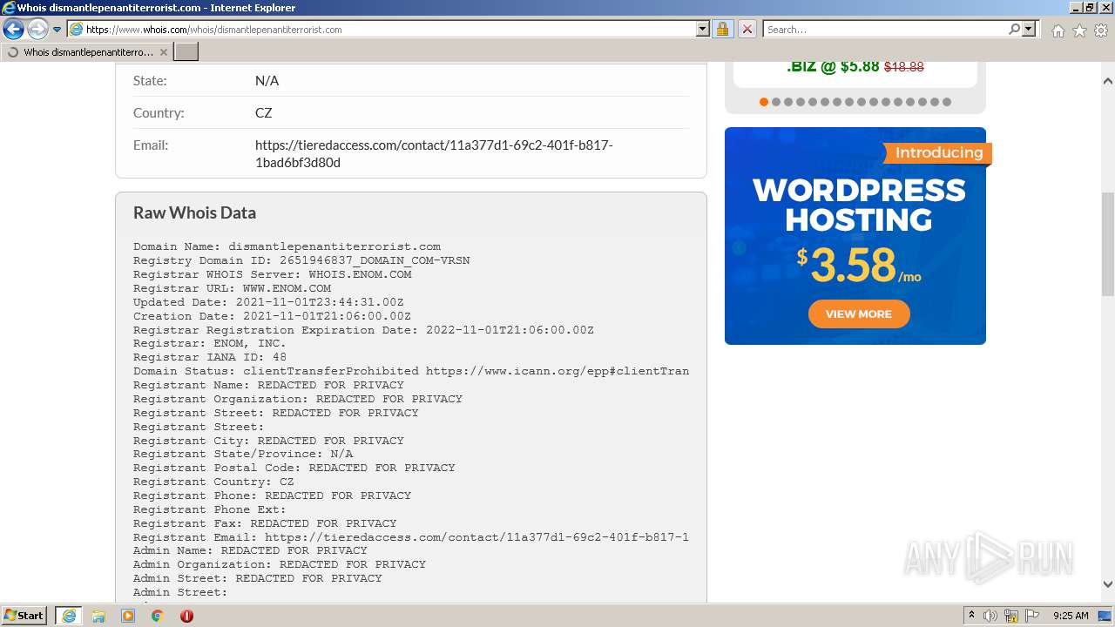Select the Whois dismantlepenantiterro... tab
Viewport: 1115px width, 627px height.
(x=86, y=52)
